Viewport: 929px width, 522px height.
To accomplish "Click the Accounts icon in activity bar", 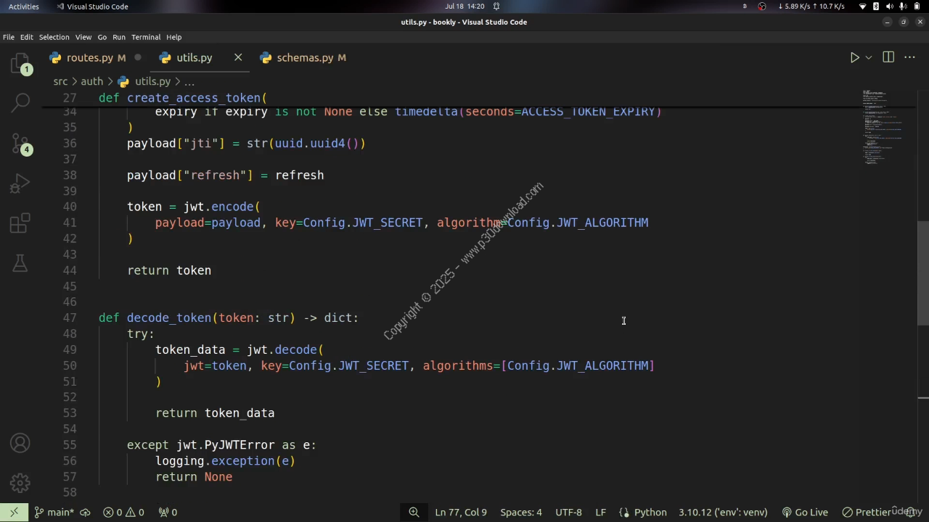I will pos(20,443).
